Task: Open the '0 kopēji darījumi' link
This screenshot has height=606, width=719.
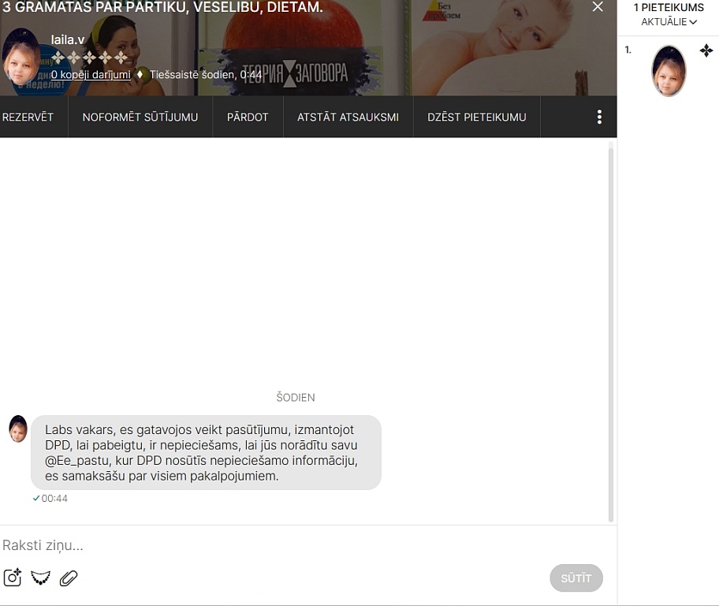Action: coord(91,75)
